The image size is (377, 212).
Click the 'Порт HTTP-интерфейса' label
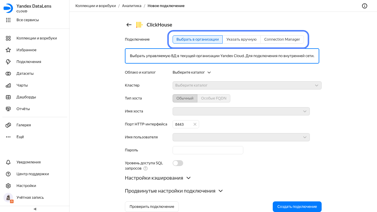pos(146,124)
